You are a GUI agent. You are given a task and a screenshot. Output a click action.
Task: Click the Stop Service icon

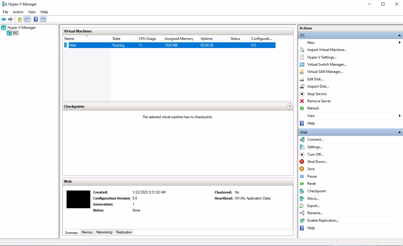pos(302,94)
